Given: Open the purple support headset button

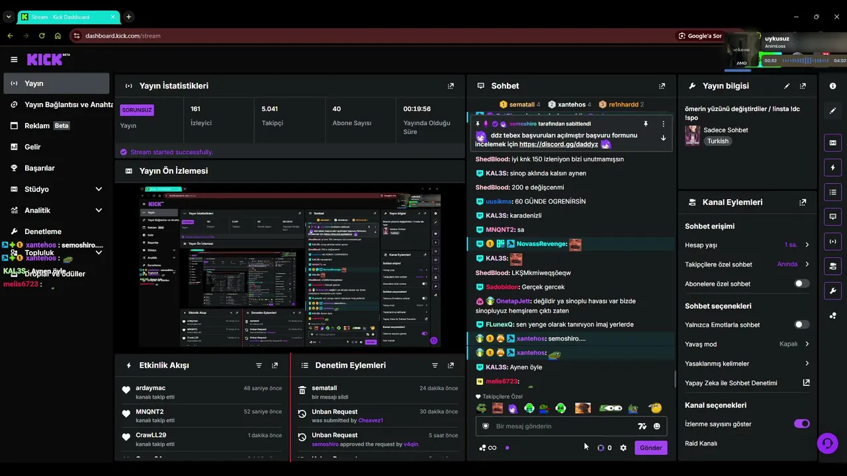Looking at the screenshot, I should [827, 443].
